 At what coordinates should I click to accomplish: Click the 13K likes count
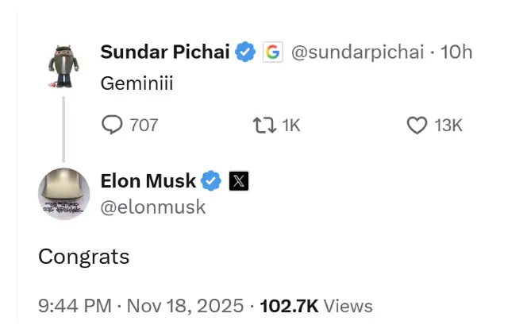(448, 125)
